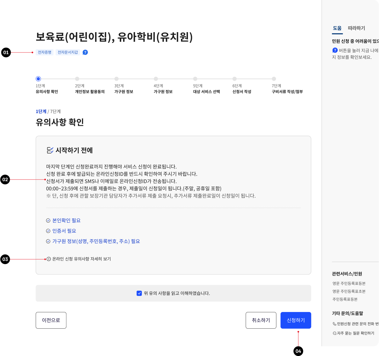Click the 취소하기 button
The height and width of the screenshot is (356, 379).
[x=261, y=320]
